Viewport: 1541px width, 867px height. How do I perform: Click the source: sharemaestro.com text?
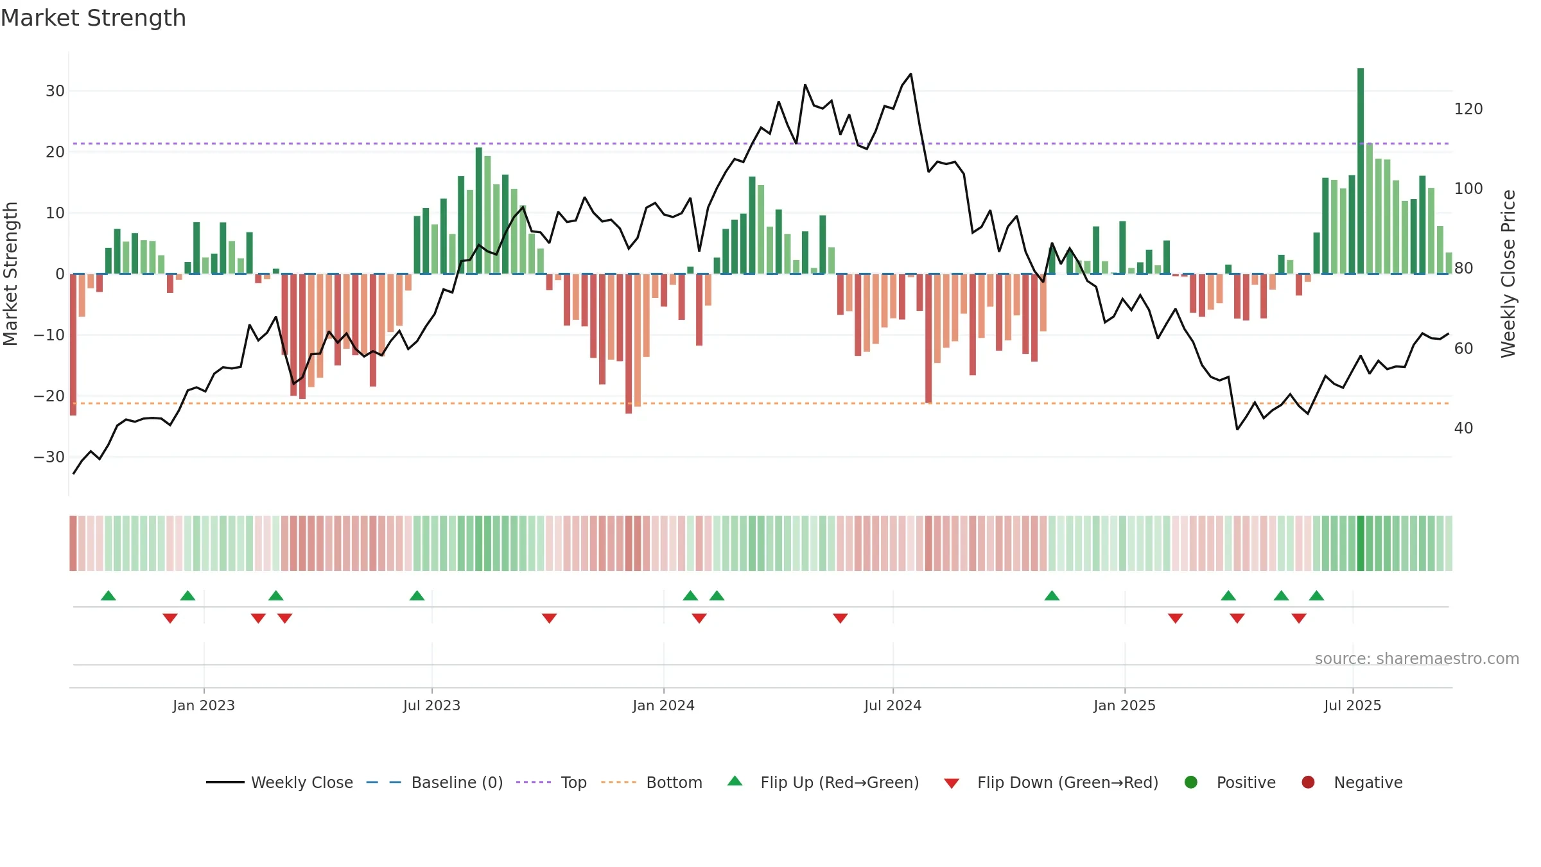point(1417,658)
